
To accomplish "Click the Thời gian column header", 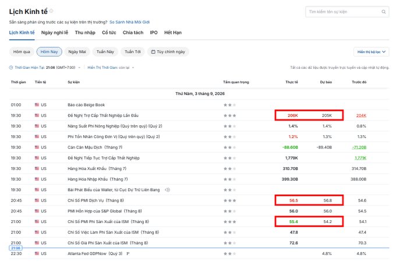I will [x=18, y=82].
